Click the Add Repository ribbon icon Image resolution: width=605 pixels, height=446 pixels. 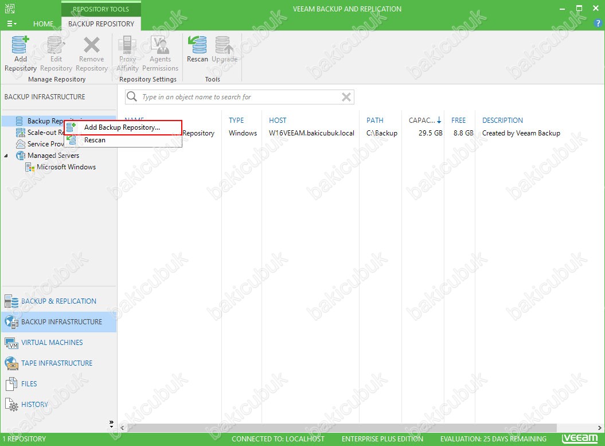click(x=21, y=45)
